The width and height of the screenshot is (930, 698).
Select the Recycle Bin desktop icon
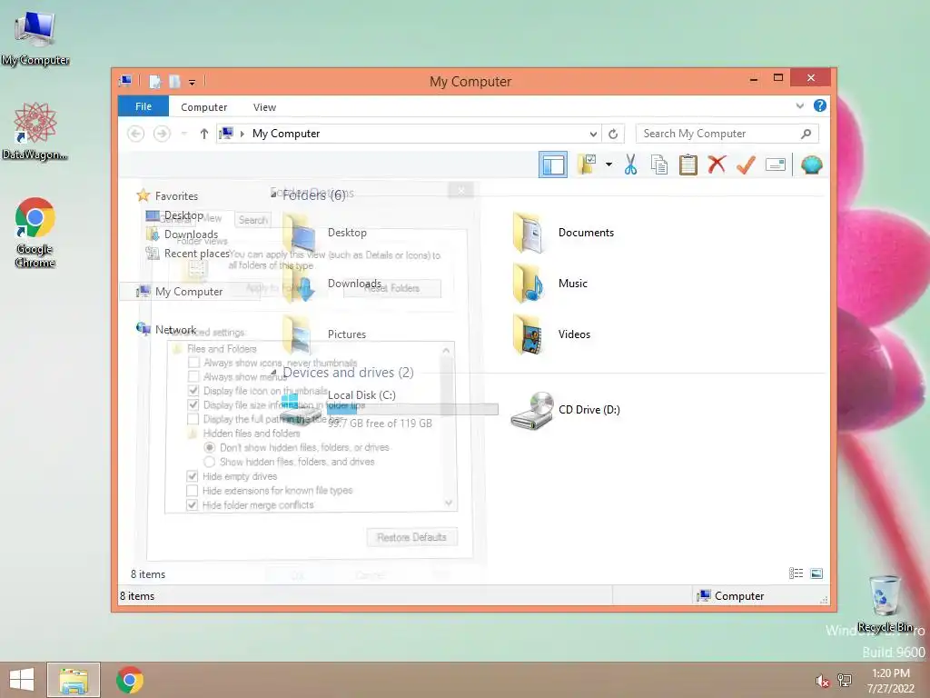(x=885, y=603)
